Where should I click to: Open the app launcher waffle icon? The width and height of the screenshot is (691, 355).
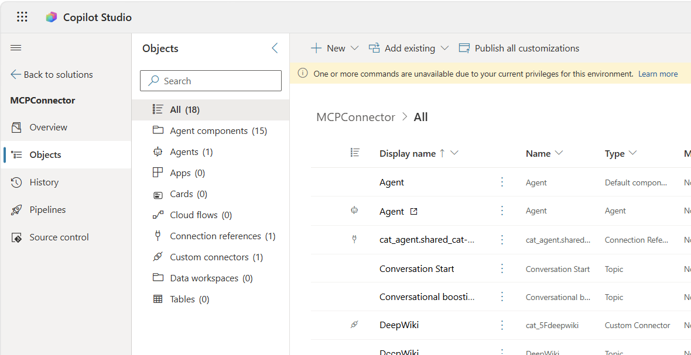coord(22,17)
